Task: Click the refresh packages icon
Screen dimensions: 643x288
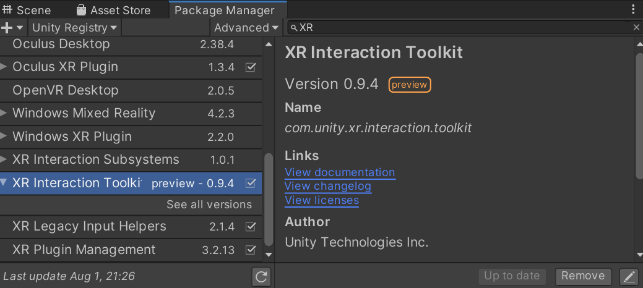Action: point(261,277)
